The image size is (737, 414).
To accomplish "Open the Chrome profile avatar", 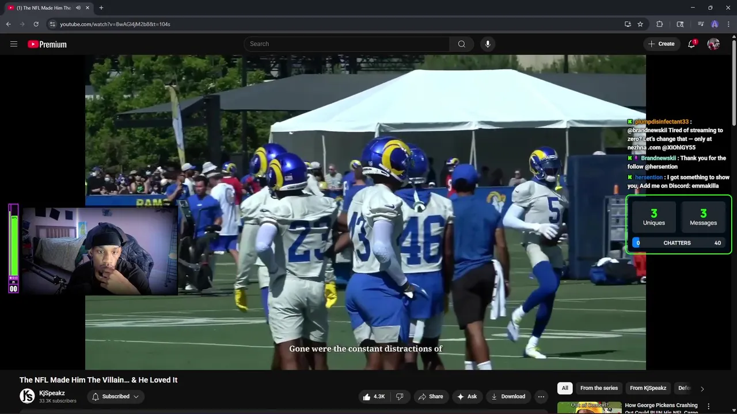I will point(715,24).
